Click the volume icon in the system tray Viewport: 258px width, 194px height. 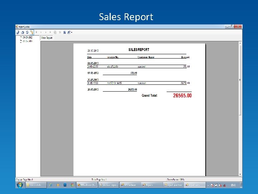[220, 185]
